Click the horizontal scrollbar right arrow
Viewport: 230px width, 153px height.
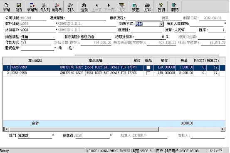[x=223, y=129]
